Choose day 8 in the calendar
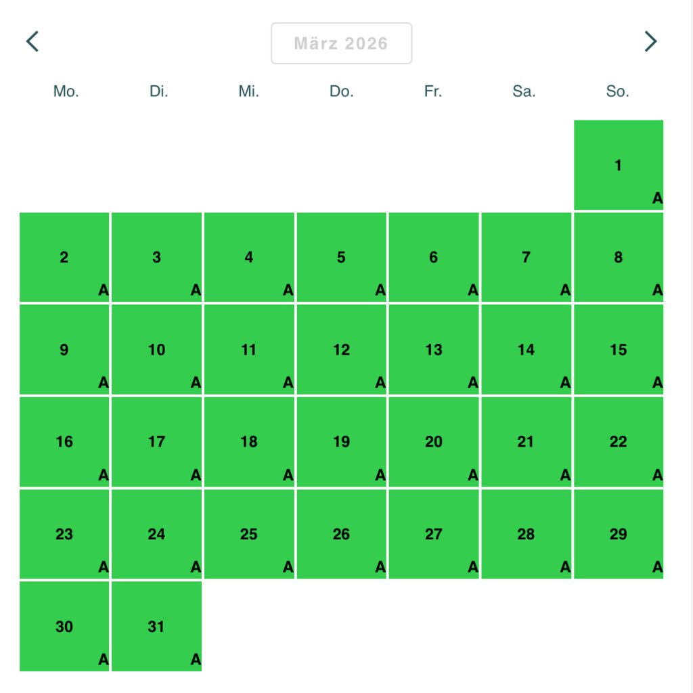The width and height of the screenshot is (693, 693). click(618, 257)
